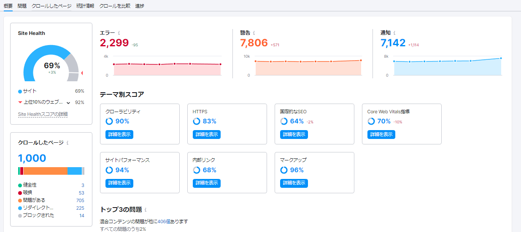Image resolution: width=521 pixels, height=232 pixels.
Task: Click last data point on 通知 chart
Action: coord(501,58)
